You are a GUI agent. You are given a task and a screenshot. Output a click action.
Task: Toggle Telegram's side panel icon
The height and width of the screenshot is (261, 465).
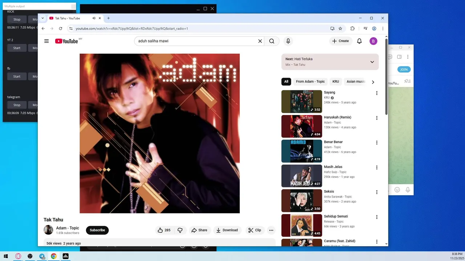pyautogui.click(x=399, y=57)
